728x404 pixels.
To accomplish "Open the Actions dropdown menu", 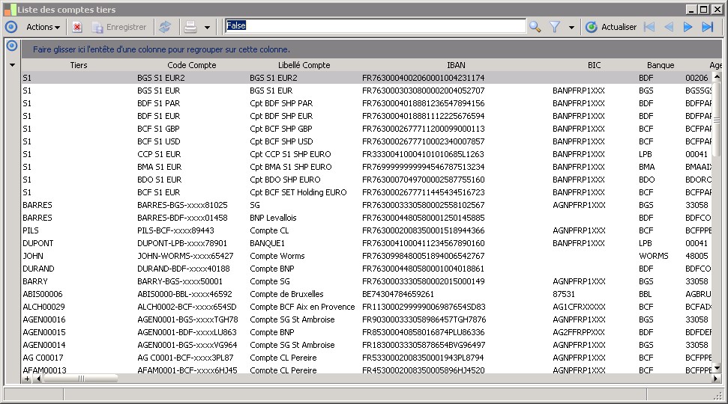I will coord(43,27).
